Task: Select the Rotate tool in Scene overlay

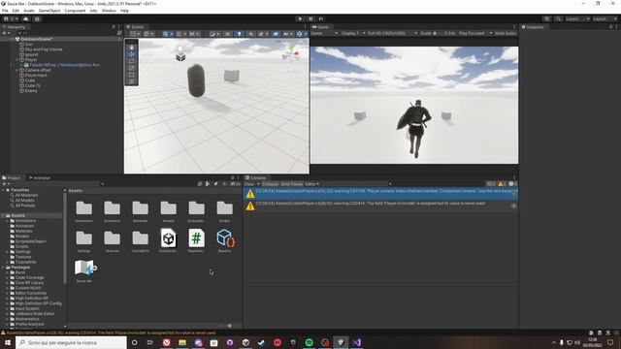Action: click(132, 61)
